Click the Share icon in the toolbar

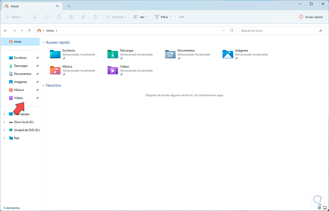coord(83,17)
